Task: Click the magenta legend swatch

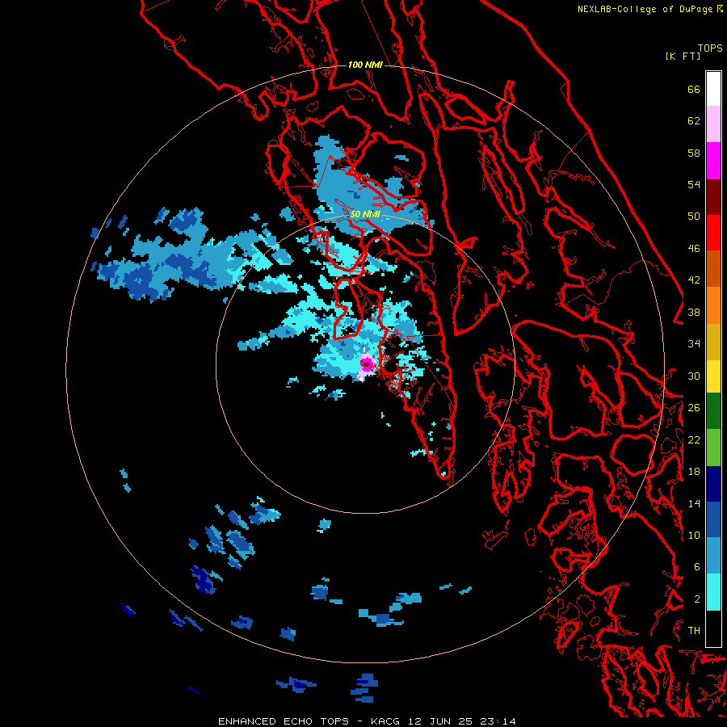Action: coord(713,161)
